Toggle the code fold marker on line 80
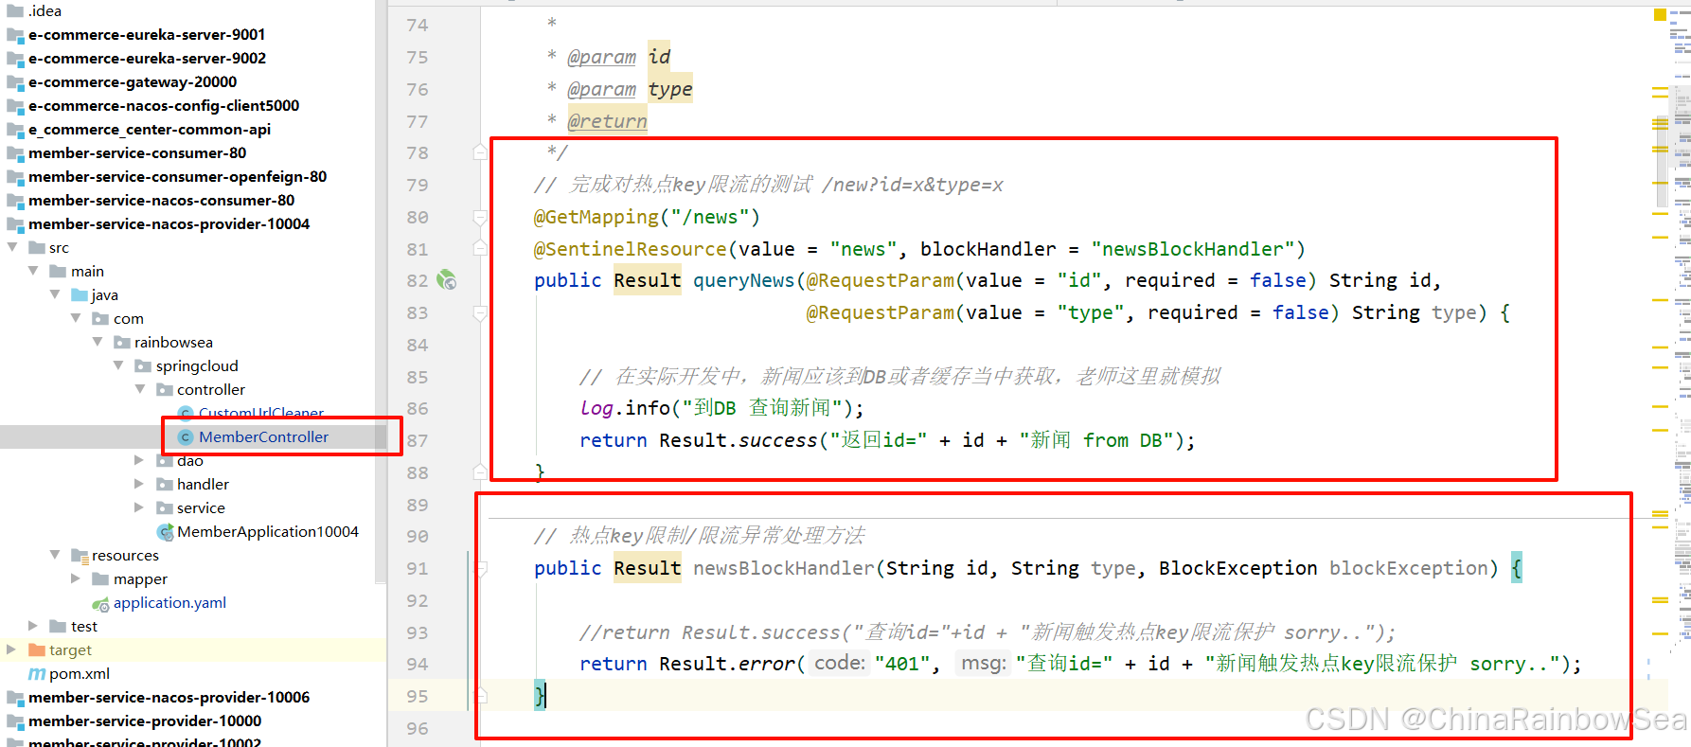 pos(481,218)
